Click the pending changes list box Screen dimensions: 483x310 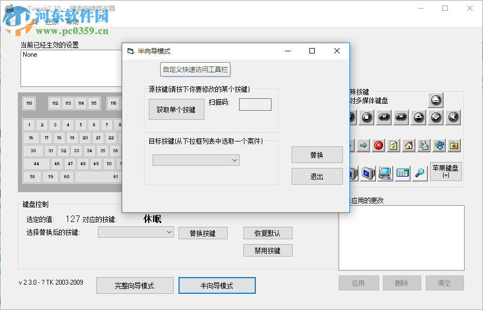point(401,238)
